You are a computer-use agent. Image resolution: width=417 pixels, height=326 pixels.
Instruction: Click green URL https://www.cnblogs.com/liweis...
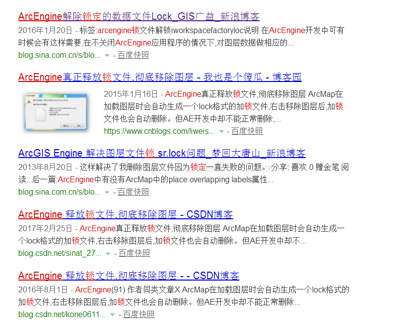(159, 131)
